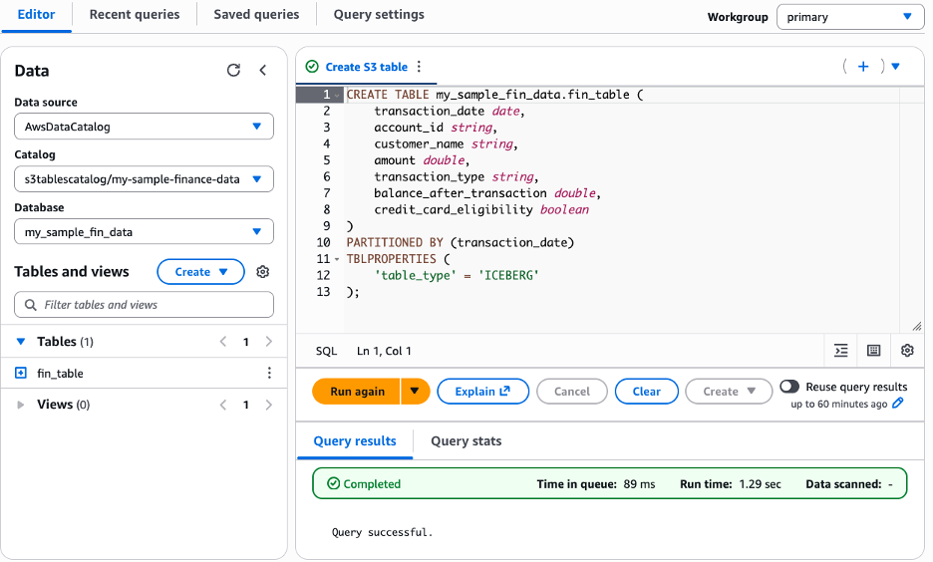The height and width of the screenshot is (562, 933).
Task: Click the Explain button
Action: (x=482, y=392)
